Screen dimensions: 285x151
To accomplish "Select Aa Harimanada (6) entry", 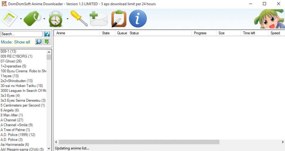I will [23, 144].
